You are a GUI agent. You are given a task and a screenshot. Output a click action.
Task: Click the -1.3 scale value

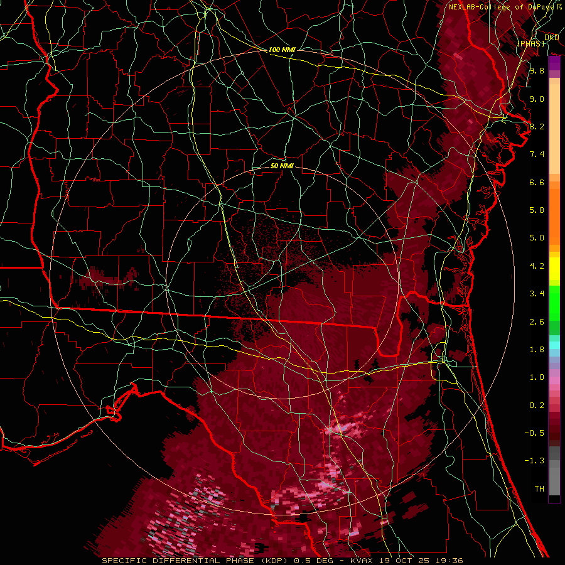[x=534, y=461]
